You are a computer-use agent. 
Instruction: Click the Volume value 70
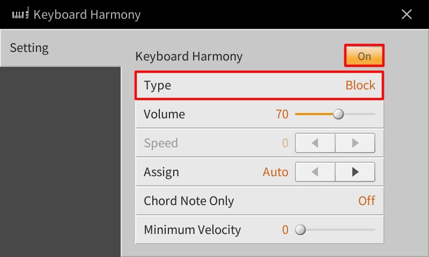pyautogui.click(x=282, y=114)
